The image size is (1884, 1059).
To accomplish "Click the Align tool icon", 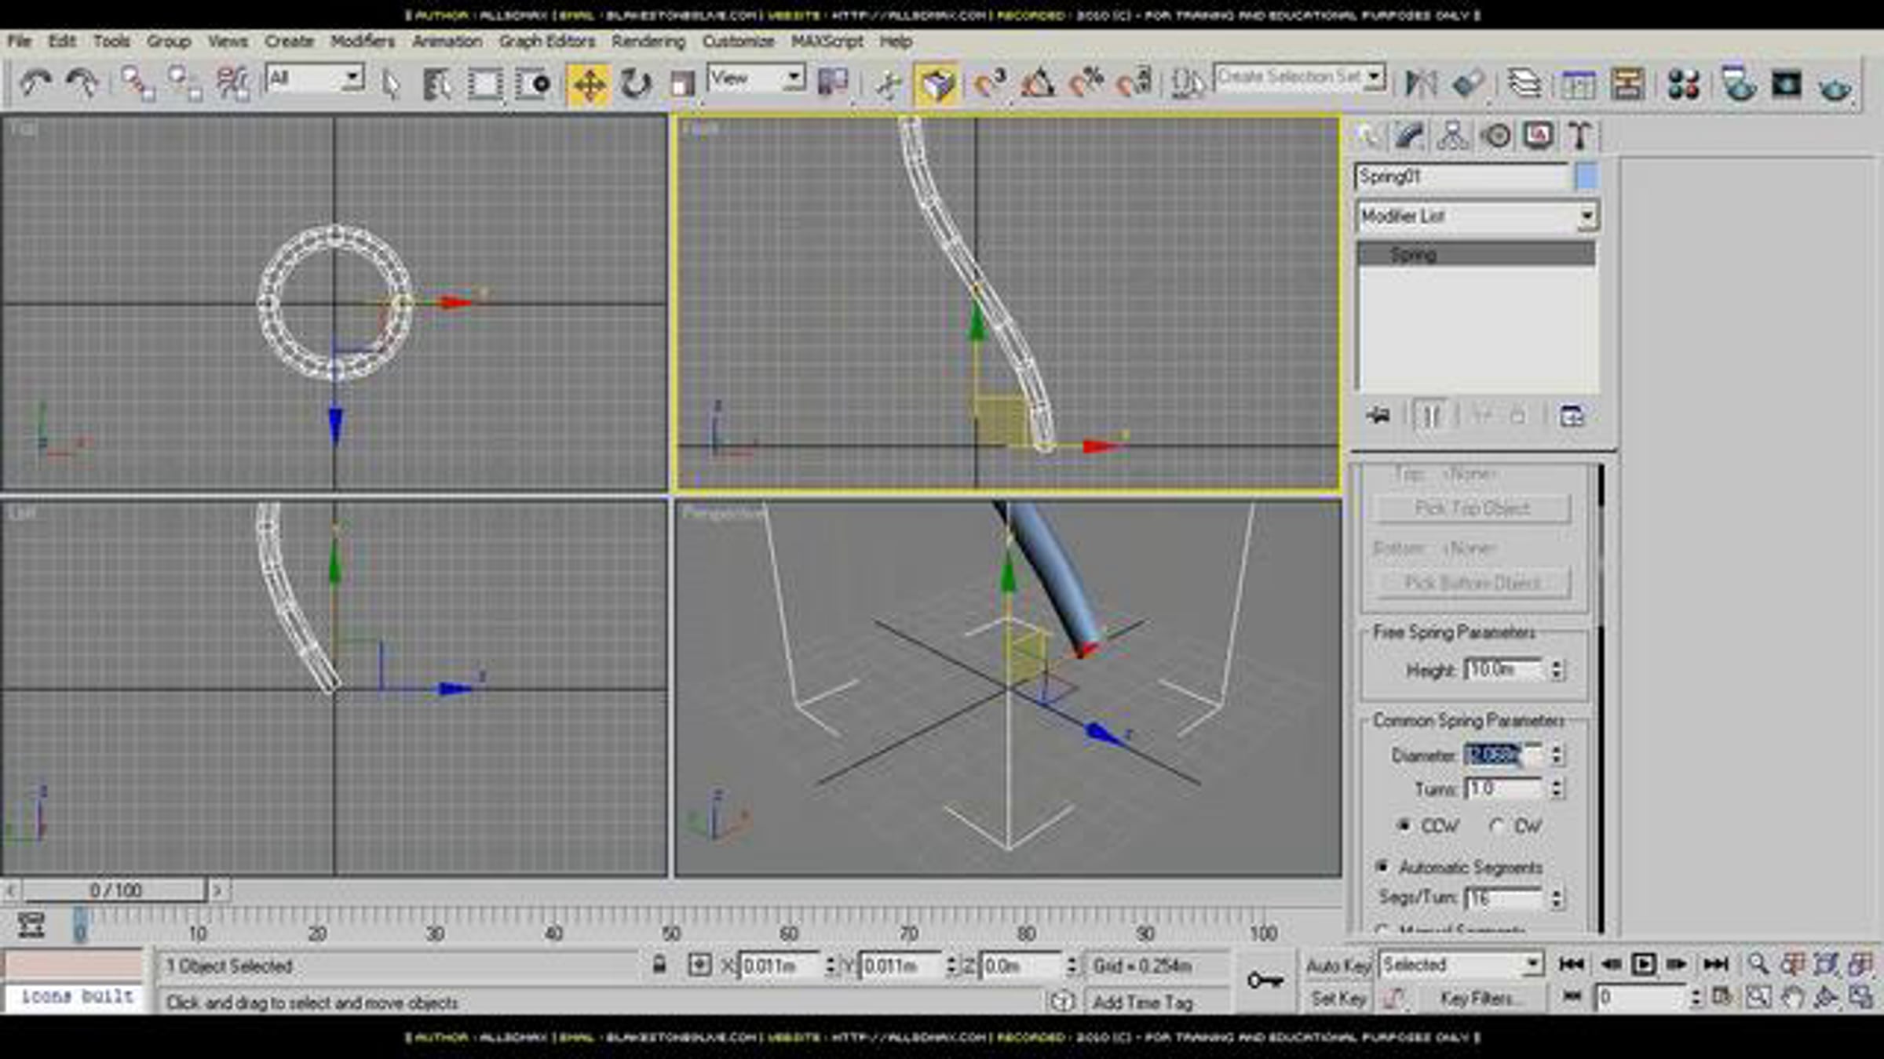I will (1468, 83).
